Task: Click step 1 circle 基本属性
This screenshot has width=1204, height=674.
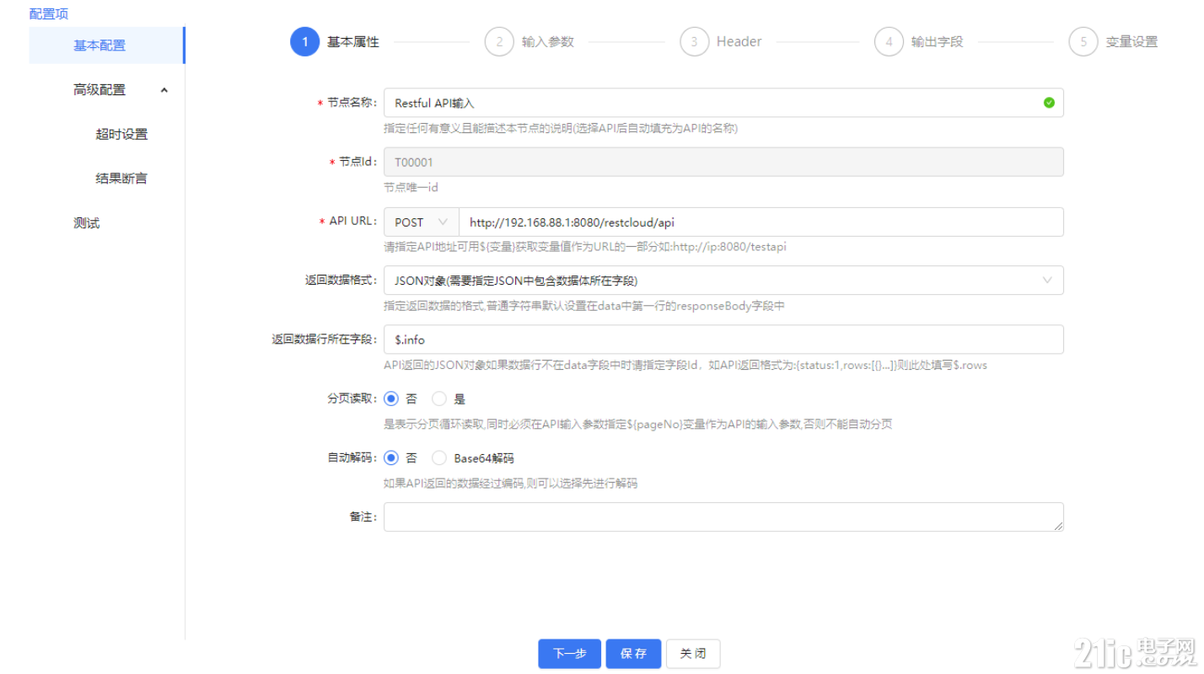Action: coord(304,41)
